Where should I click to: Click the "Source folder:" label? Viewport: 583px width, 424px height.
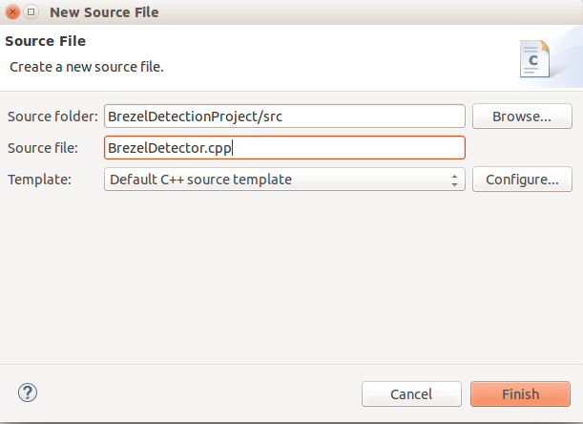point(52,117)
